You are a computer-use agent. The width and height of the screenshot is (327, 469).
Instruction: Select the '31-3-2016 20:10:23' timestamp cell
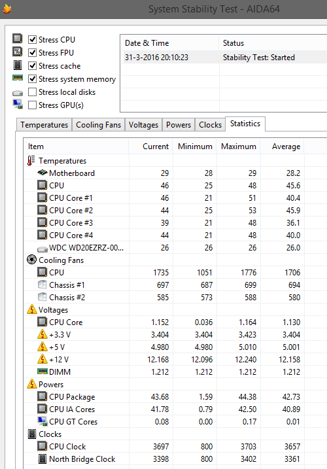pos(156,58)
